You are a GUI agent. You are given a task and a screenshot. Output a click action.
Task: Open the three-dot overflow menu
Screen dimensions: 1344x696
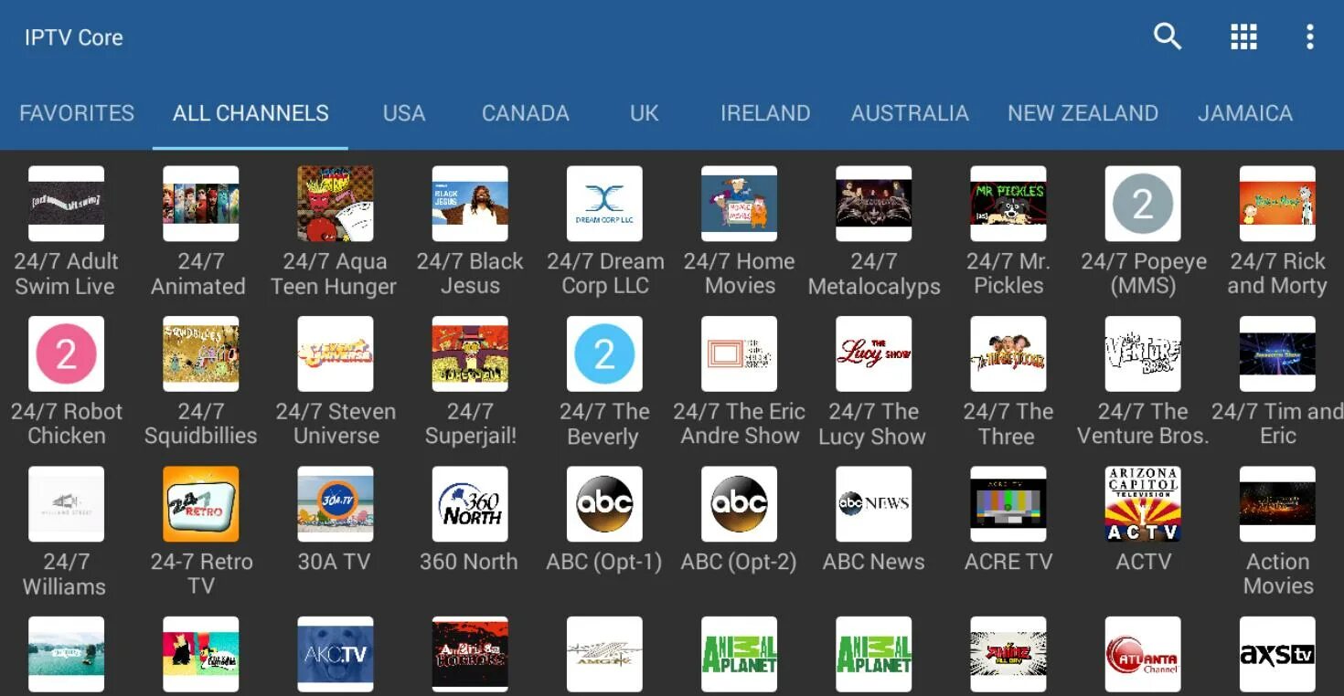[1310, 37]
